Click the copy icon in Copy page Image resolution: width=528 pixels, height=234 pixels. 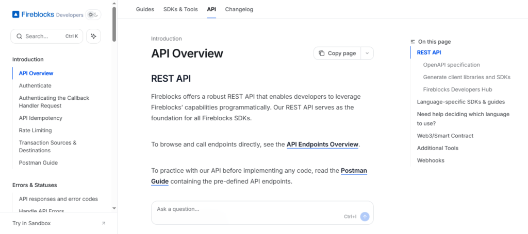(322, 53)
